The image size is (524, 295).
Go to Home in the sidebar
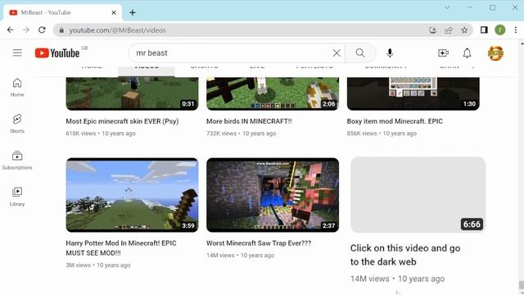(x=17, y=88)
